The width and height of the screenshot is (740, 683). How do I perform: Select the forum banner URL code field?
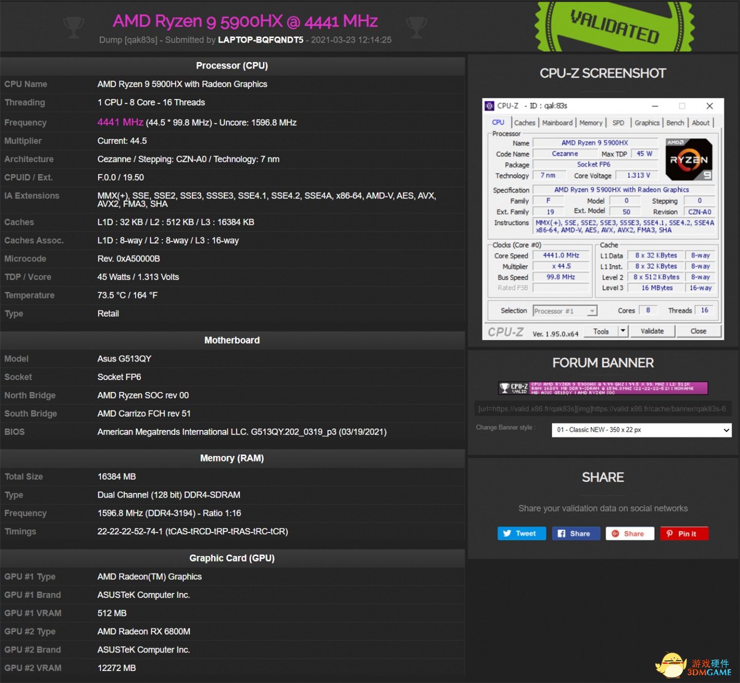[603, 409]
